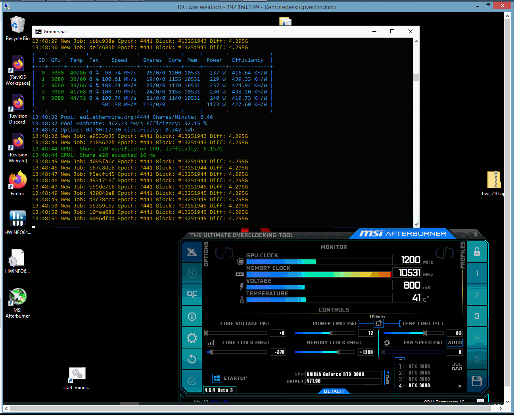The height and width of the screenshot is (415, 514).
Task: Select Firefox desktop icon
Action: coord(18,184)
